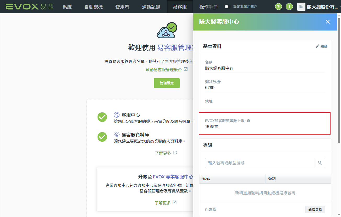Click the 專線 section heading
The width and height of the screenshot is (341, 217).
(208, 145)
